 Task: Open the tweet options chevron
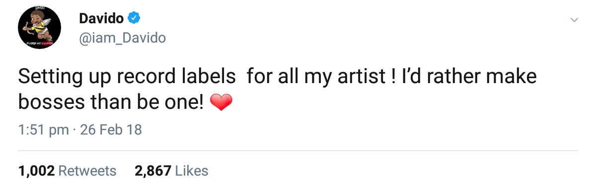point(574,20)
